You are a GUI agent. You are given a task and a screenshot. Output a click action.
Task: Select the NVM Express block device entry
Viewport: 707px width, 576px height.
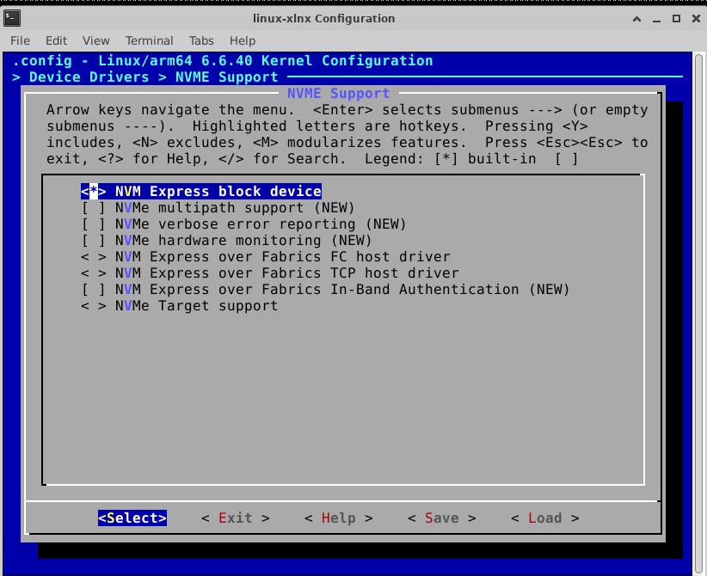218,192
